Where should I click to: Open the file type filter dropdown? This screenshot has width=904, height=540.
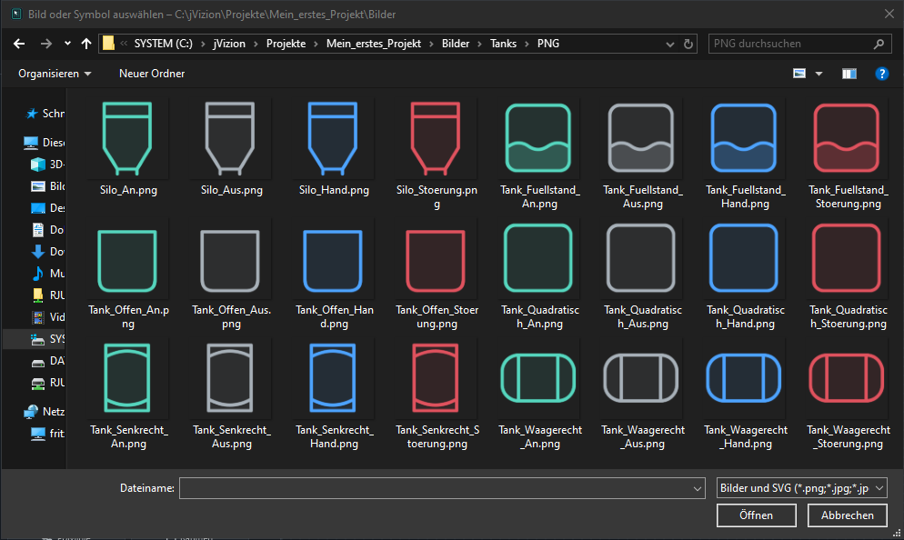[801, 489]
